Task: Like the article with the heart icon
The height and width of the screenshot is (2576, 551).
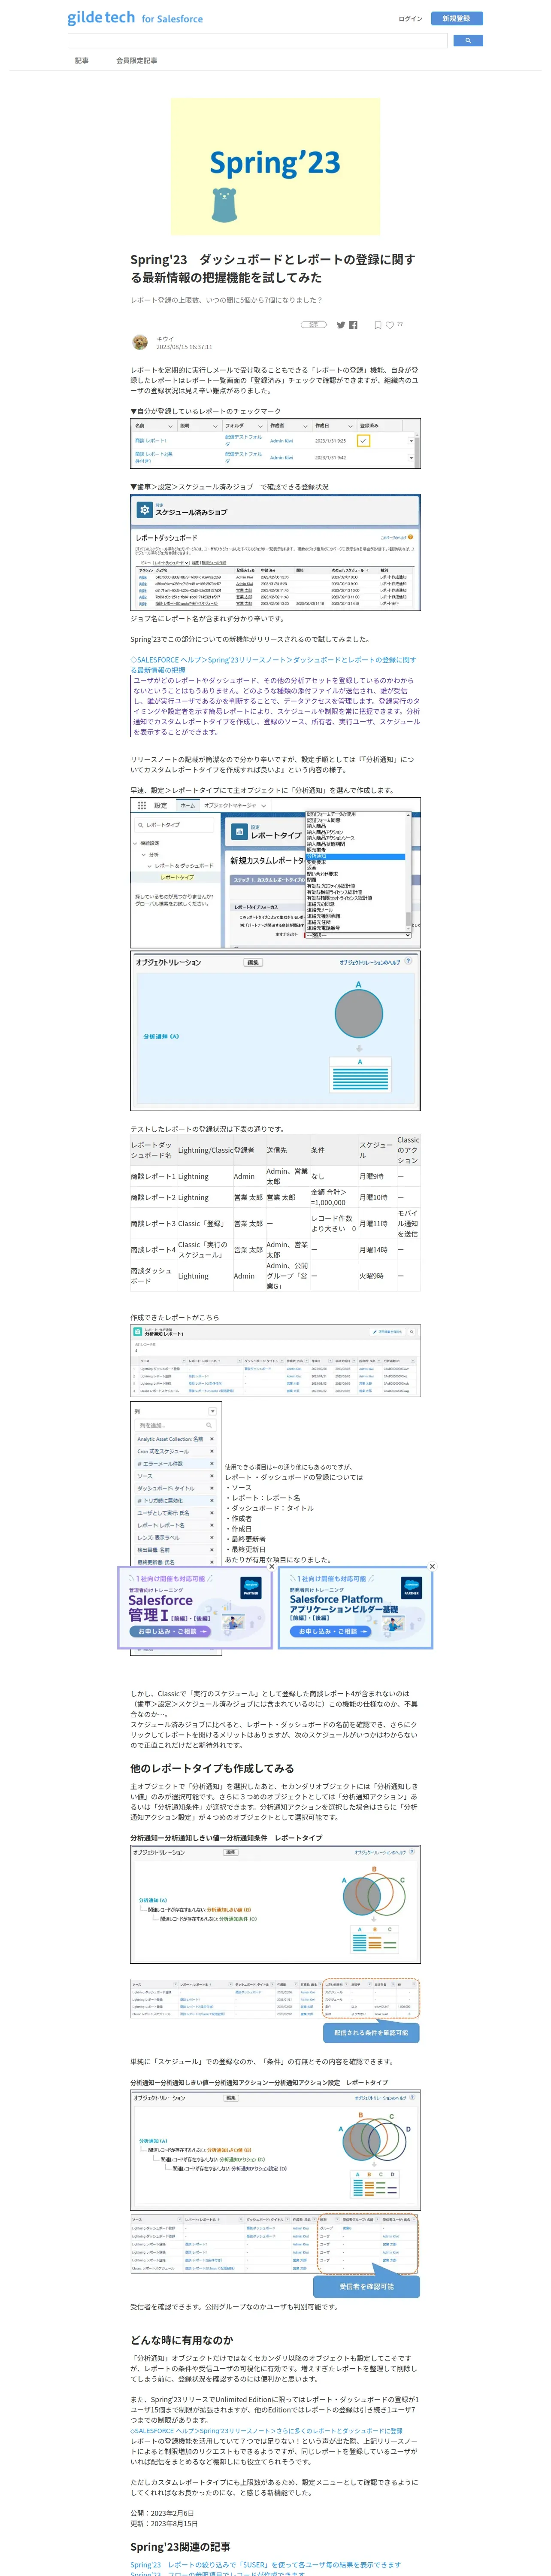Action: click(x=390, y=325)
